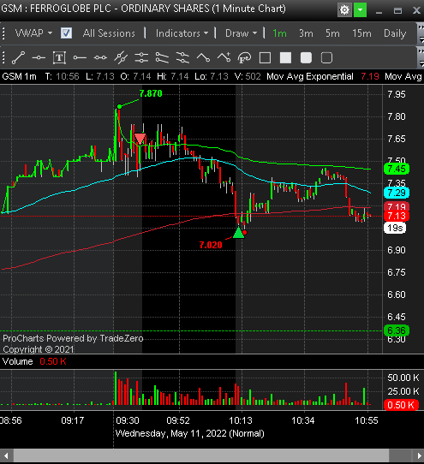This screenshot has height=464, width=424.
Task: Click the 19s countdown label
Action: tap(395, 229)
